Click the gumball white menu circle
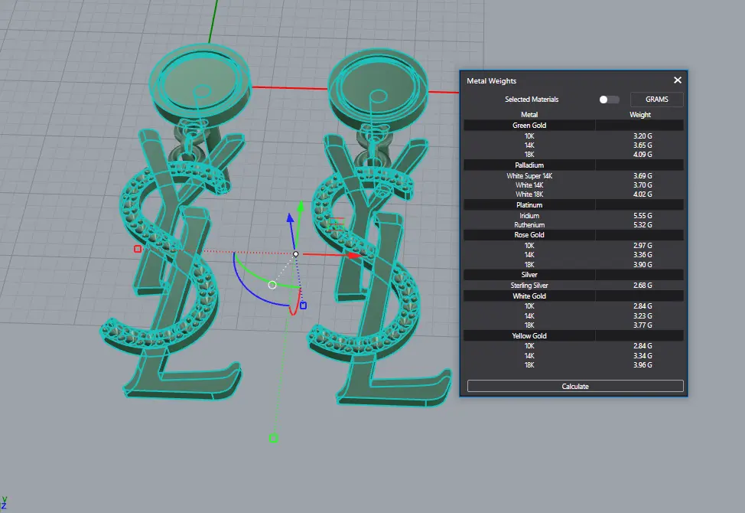Screen dimensions: 745x513 click(272, 285)
